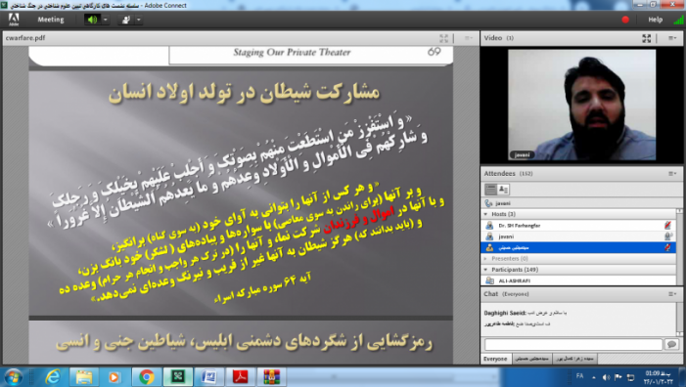Open Google Chrome from taskbar
The width and height of the screenshot is (686, 387).
(x=146, y=376)
